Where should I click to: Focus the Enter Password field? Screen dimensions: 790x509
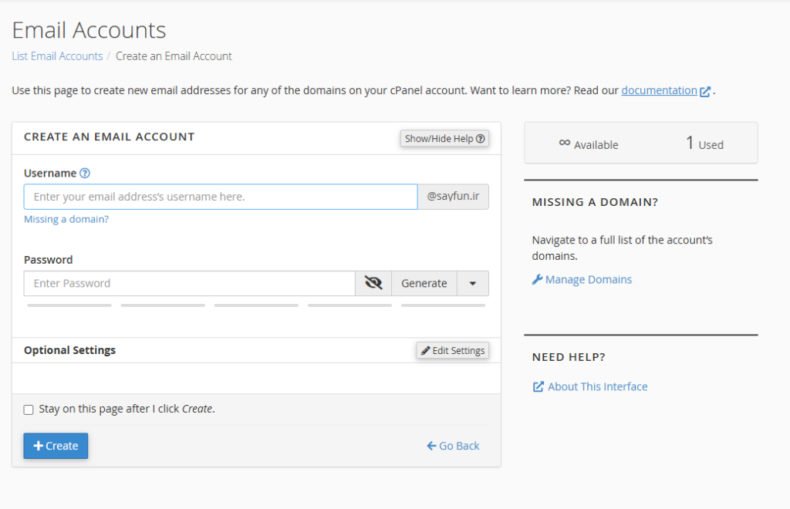[190, 283]
